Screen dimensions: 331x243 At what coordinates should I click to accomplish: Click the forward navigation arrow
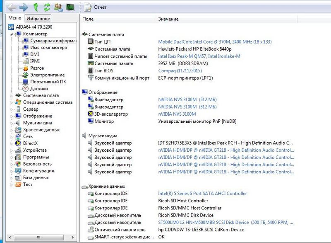click(x=23, y=7)
